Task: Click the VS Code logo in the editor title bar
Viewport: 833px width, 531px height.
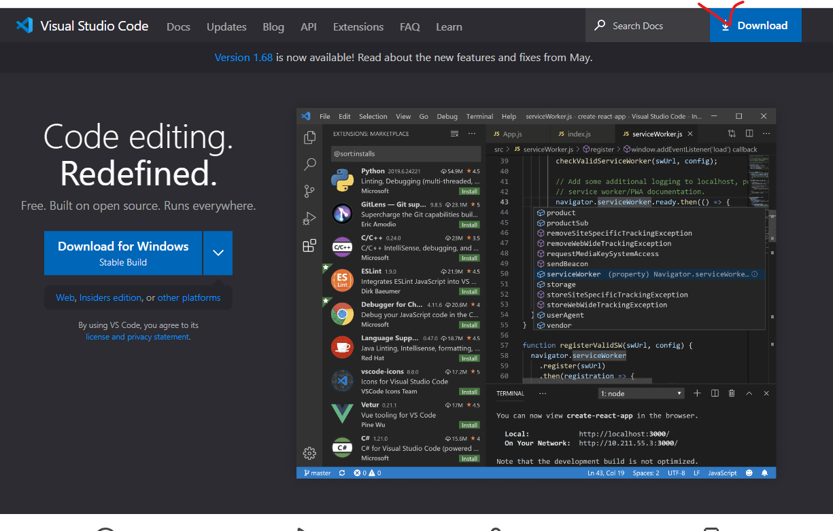Action: (x=306, y=116)
